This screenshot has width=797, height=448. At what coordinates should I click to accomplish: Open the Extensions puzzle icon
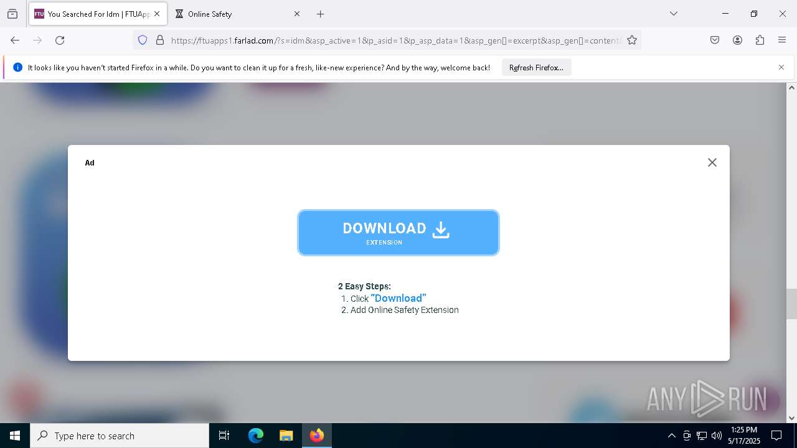tap(760, 40)
